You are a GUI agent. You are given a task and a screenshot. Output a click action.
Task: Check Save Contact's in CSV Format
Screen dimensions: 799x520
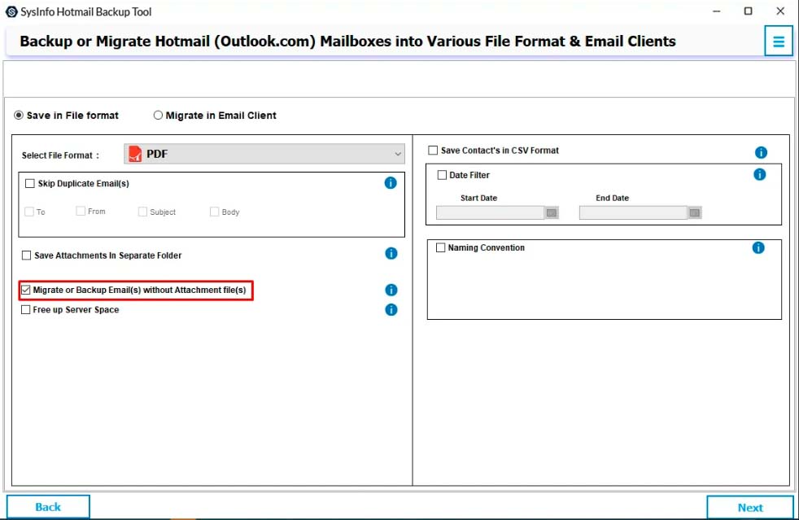[x=433, y=151]
